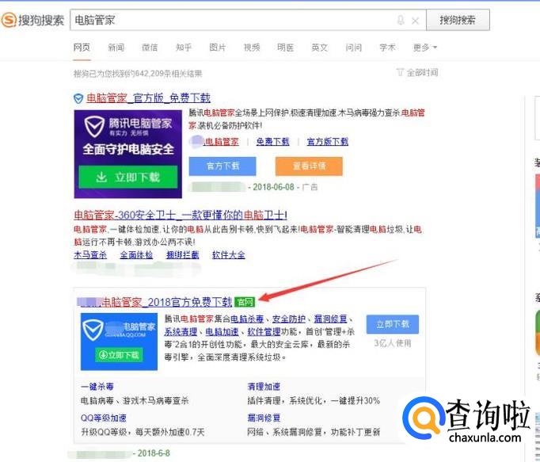Click green 立即下载 button in purple banner
The image size is (540, 462).
(128, 177)
